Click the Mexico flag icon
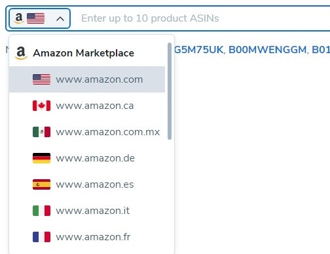 41,132
